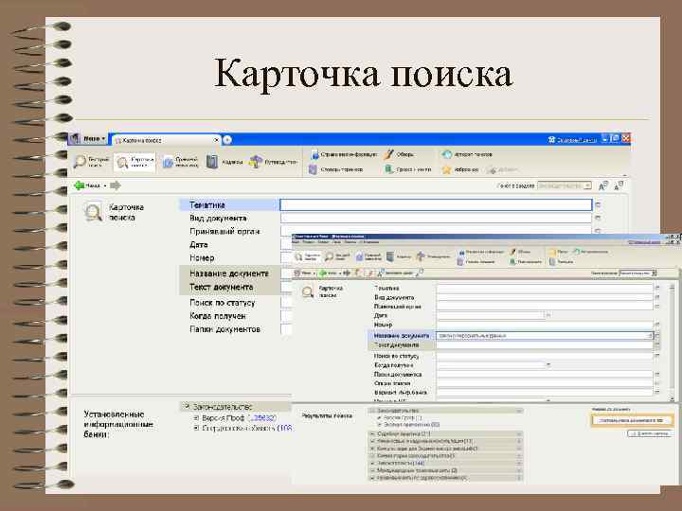
Task: Open Назад history dropdown arrow in back window
Action: pos(105,186)
